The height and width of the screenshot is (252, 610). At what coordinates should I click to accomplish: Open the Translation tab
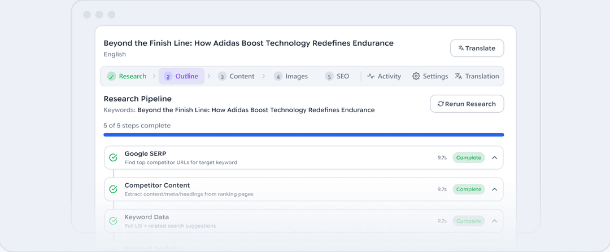[477, 76]
